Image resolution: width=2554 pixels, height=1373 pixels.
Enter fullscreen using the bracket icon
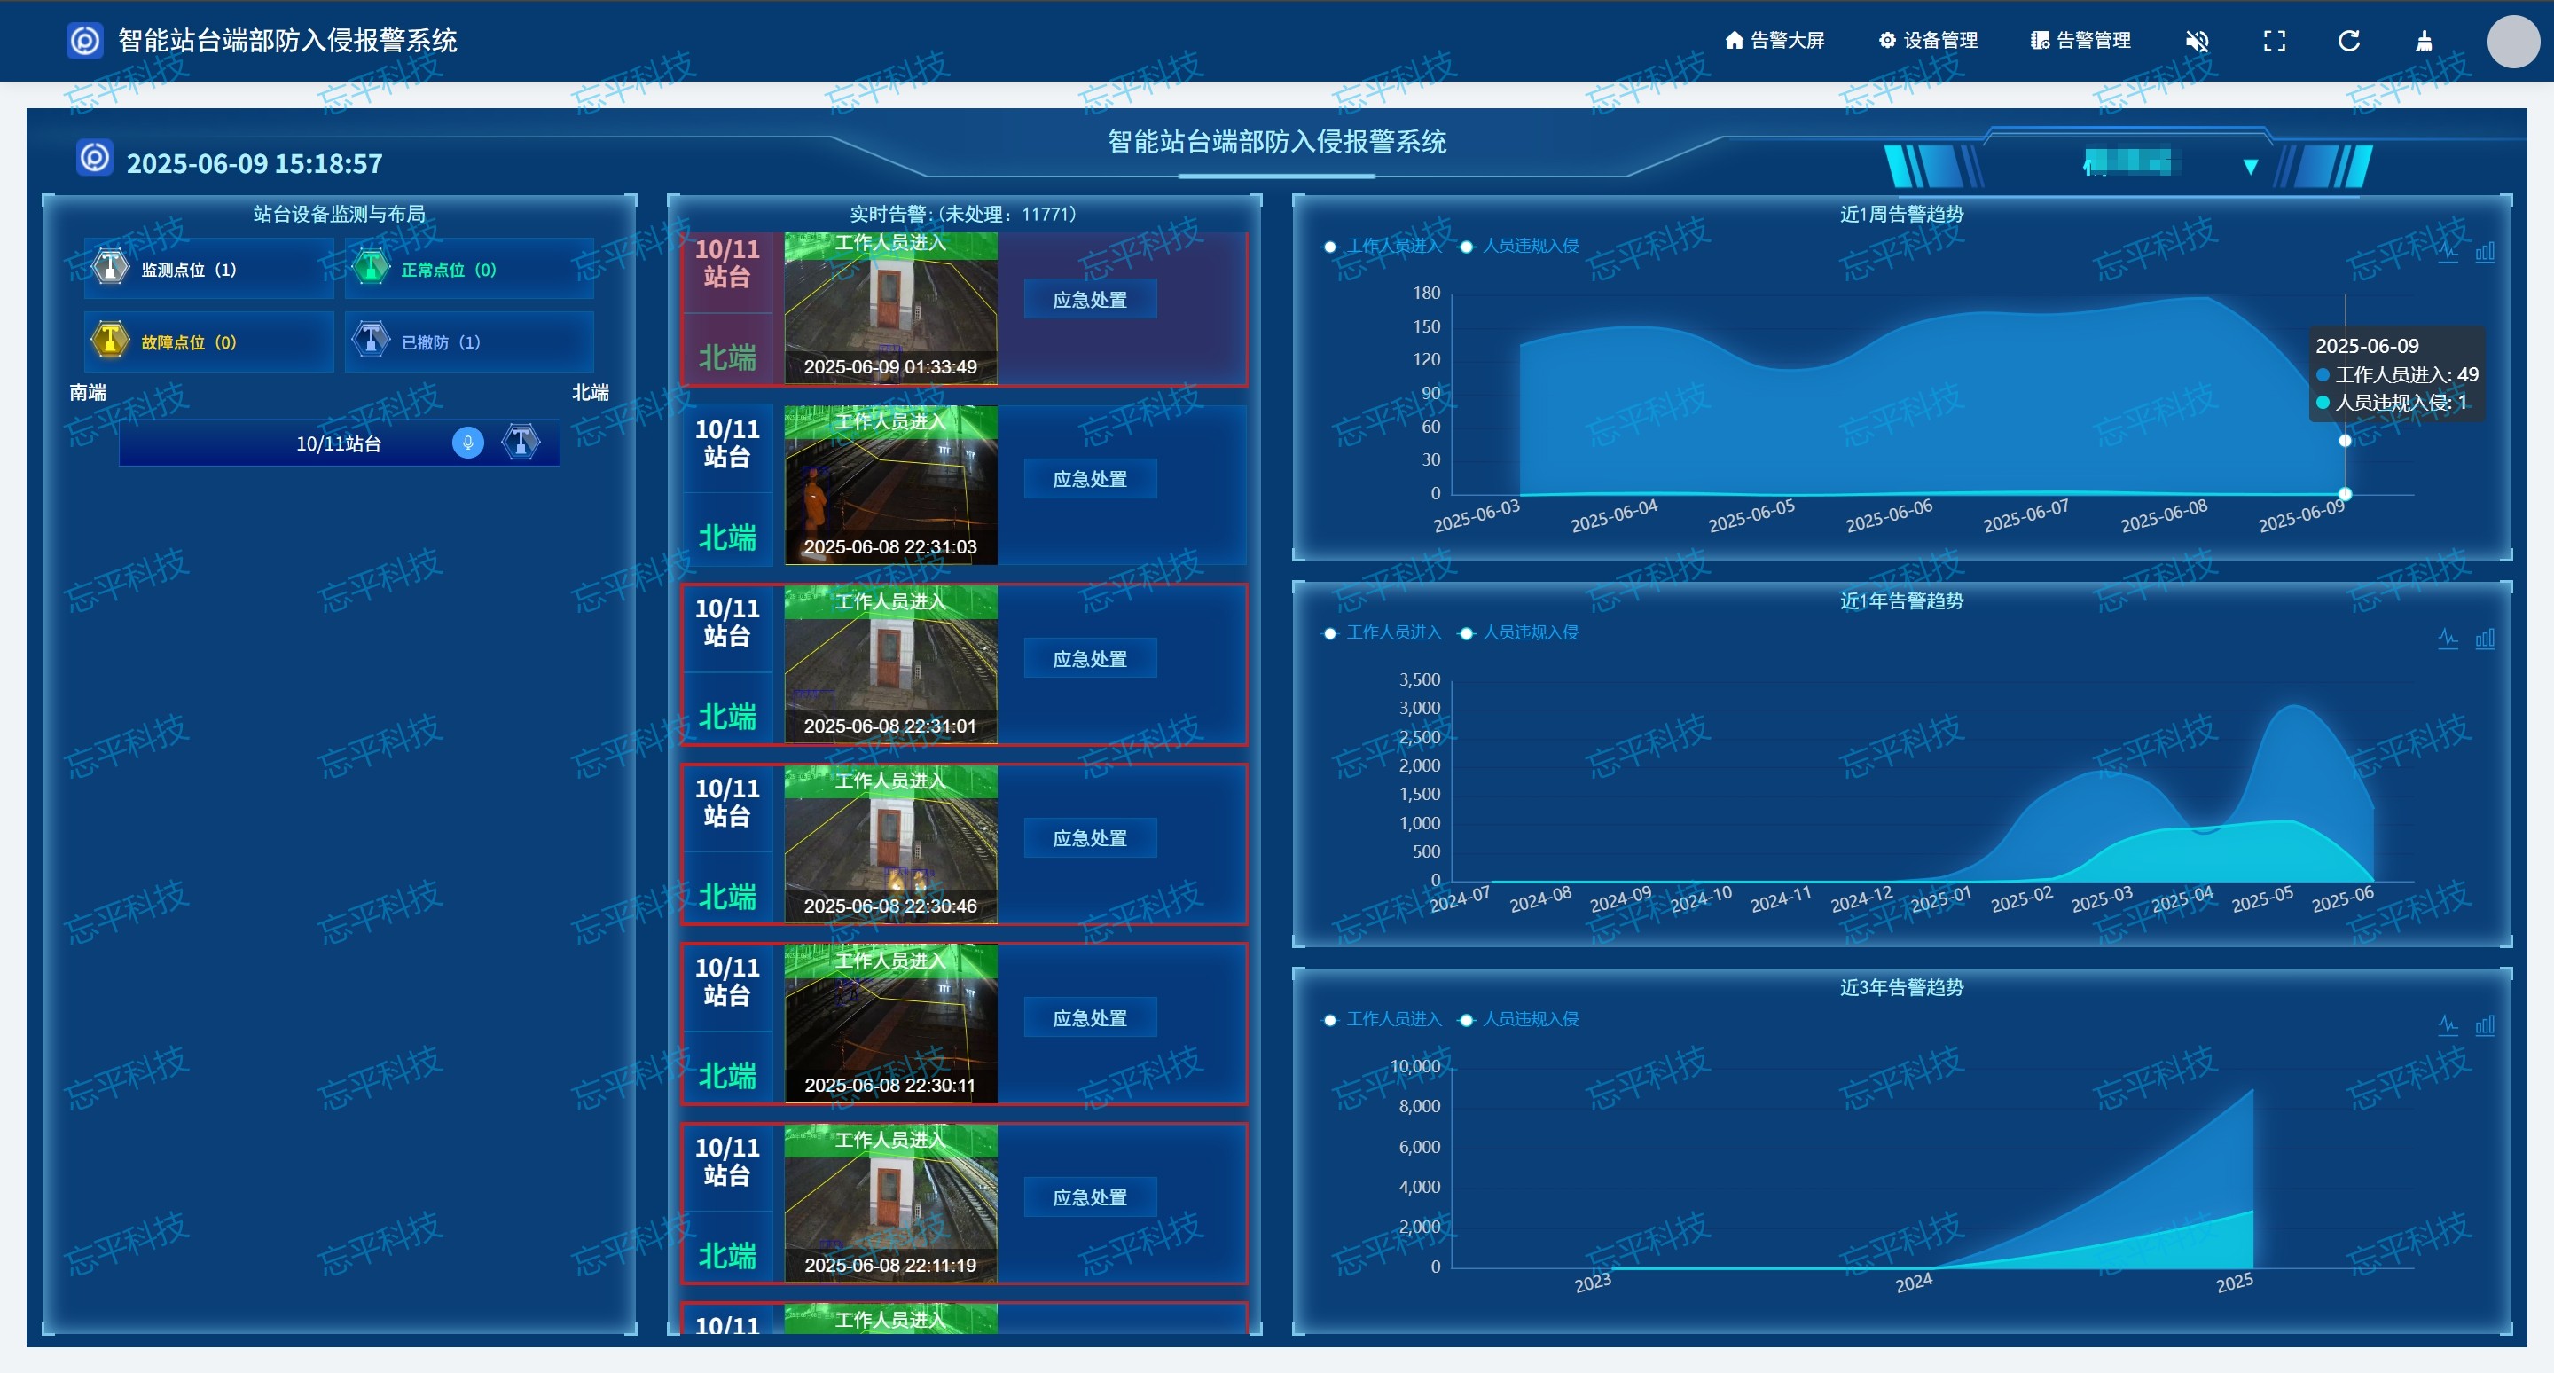pos(2275,41)
